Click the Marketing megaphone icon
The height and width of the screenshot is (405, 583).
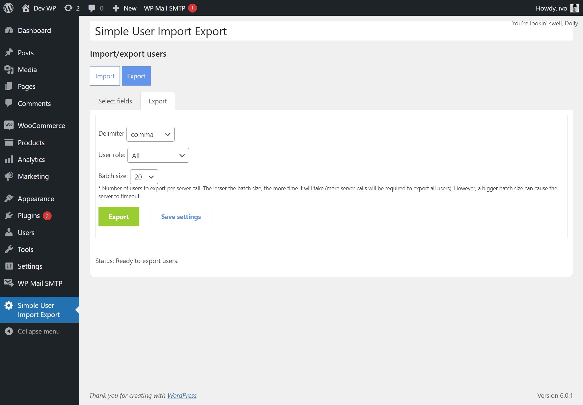[x=9, y=176]
